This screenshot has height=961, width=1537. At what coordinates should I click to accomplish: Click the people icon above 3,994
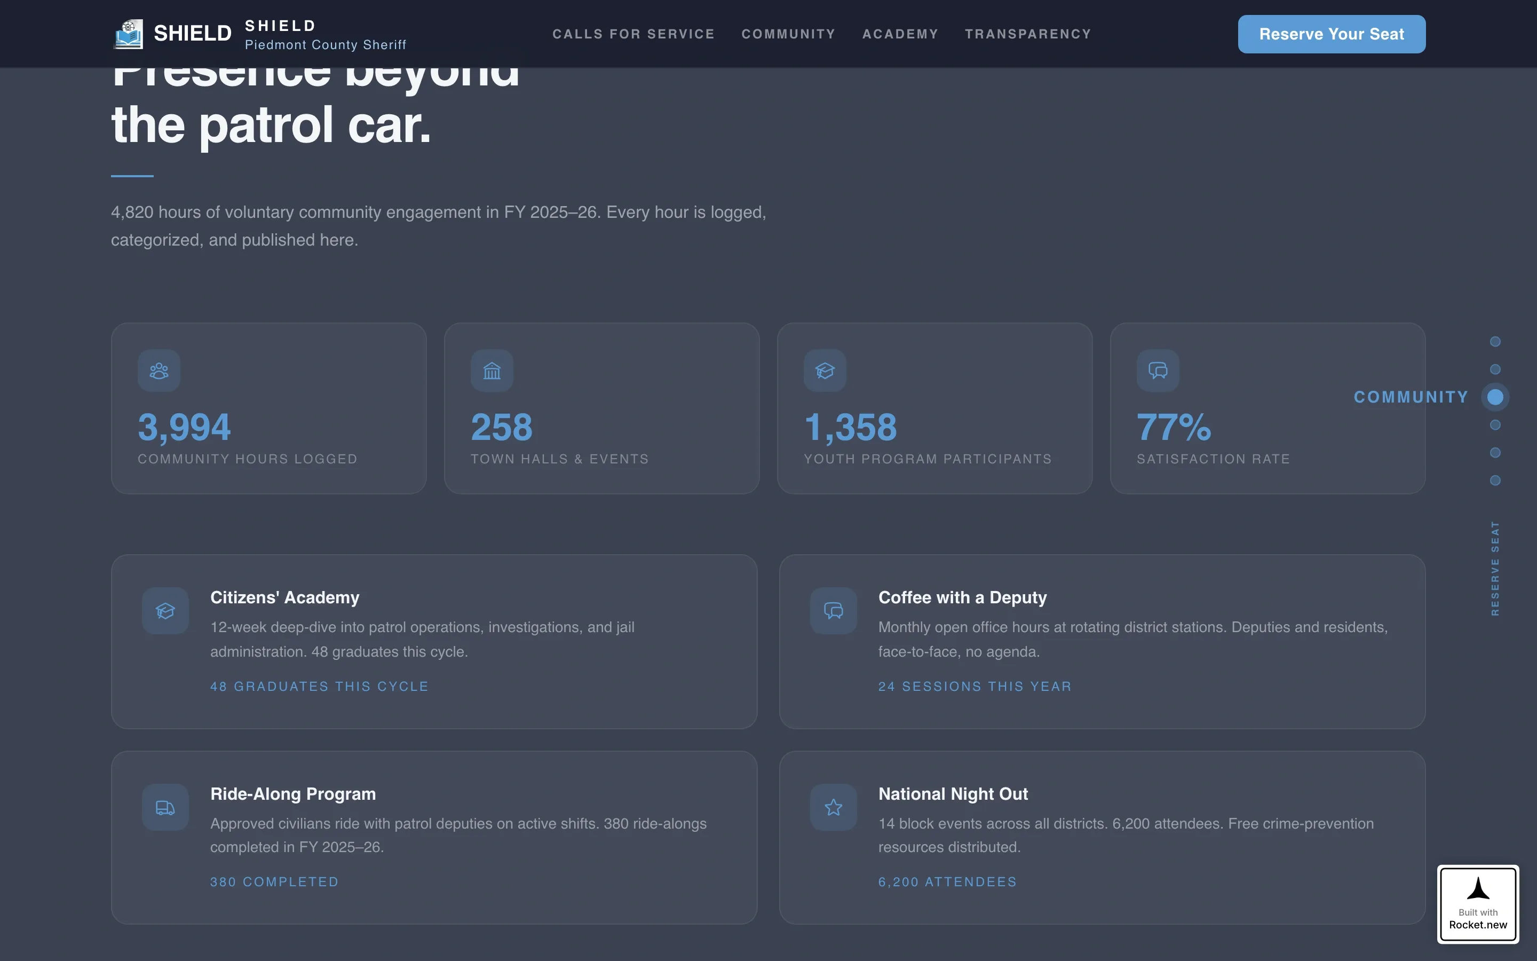[159, 371]
